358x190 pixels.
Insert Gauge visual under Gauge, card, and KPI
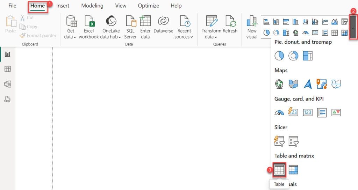pyautogui.click(x=279, y=112)
